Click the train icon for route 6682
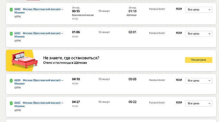The image size is (219, 122). (x=11, y=34)
